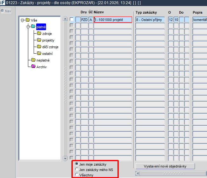Click the ostatní folder icon
Screen dimensions: 207x178
click(x=39, y=53)
